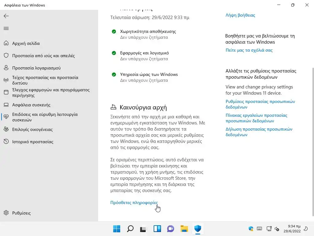Open the Chat app on taskbar

click(170, 229)
